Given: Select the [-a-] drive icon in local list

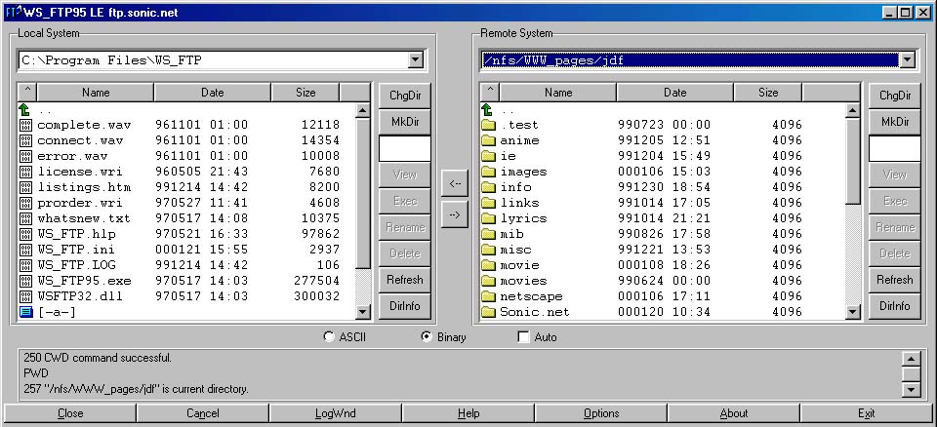Looking at the screenshot, I should click(26, 312).
